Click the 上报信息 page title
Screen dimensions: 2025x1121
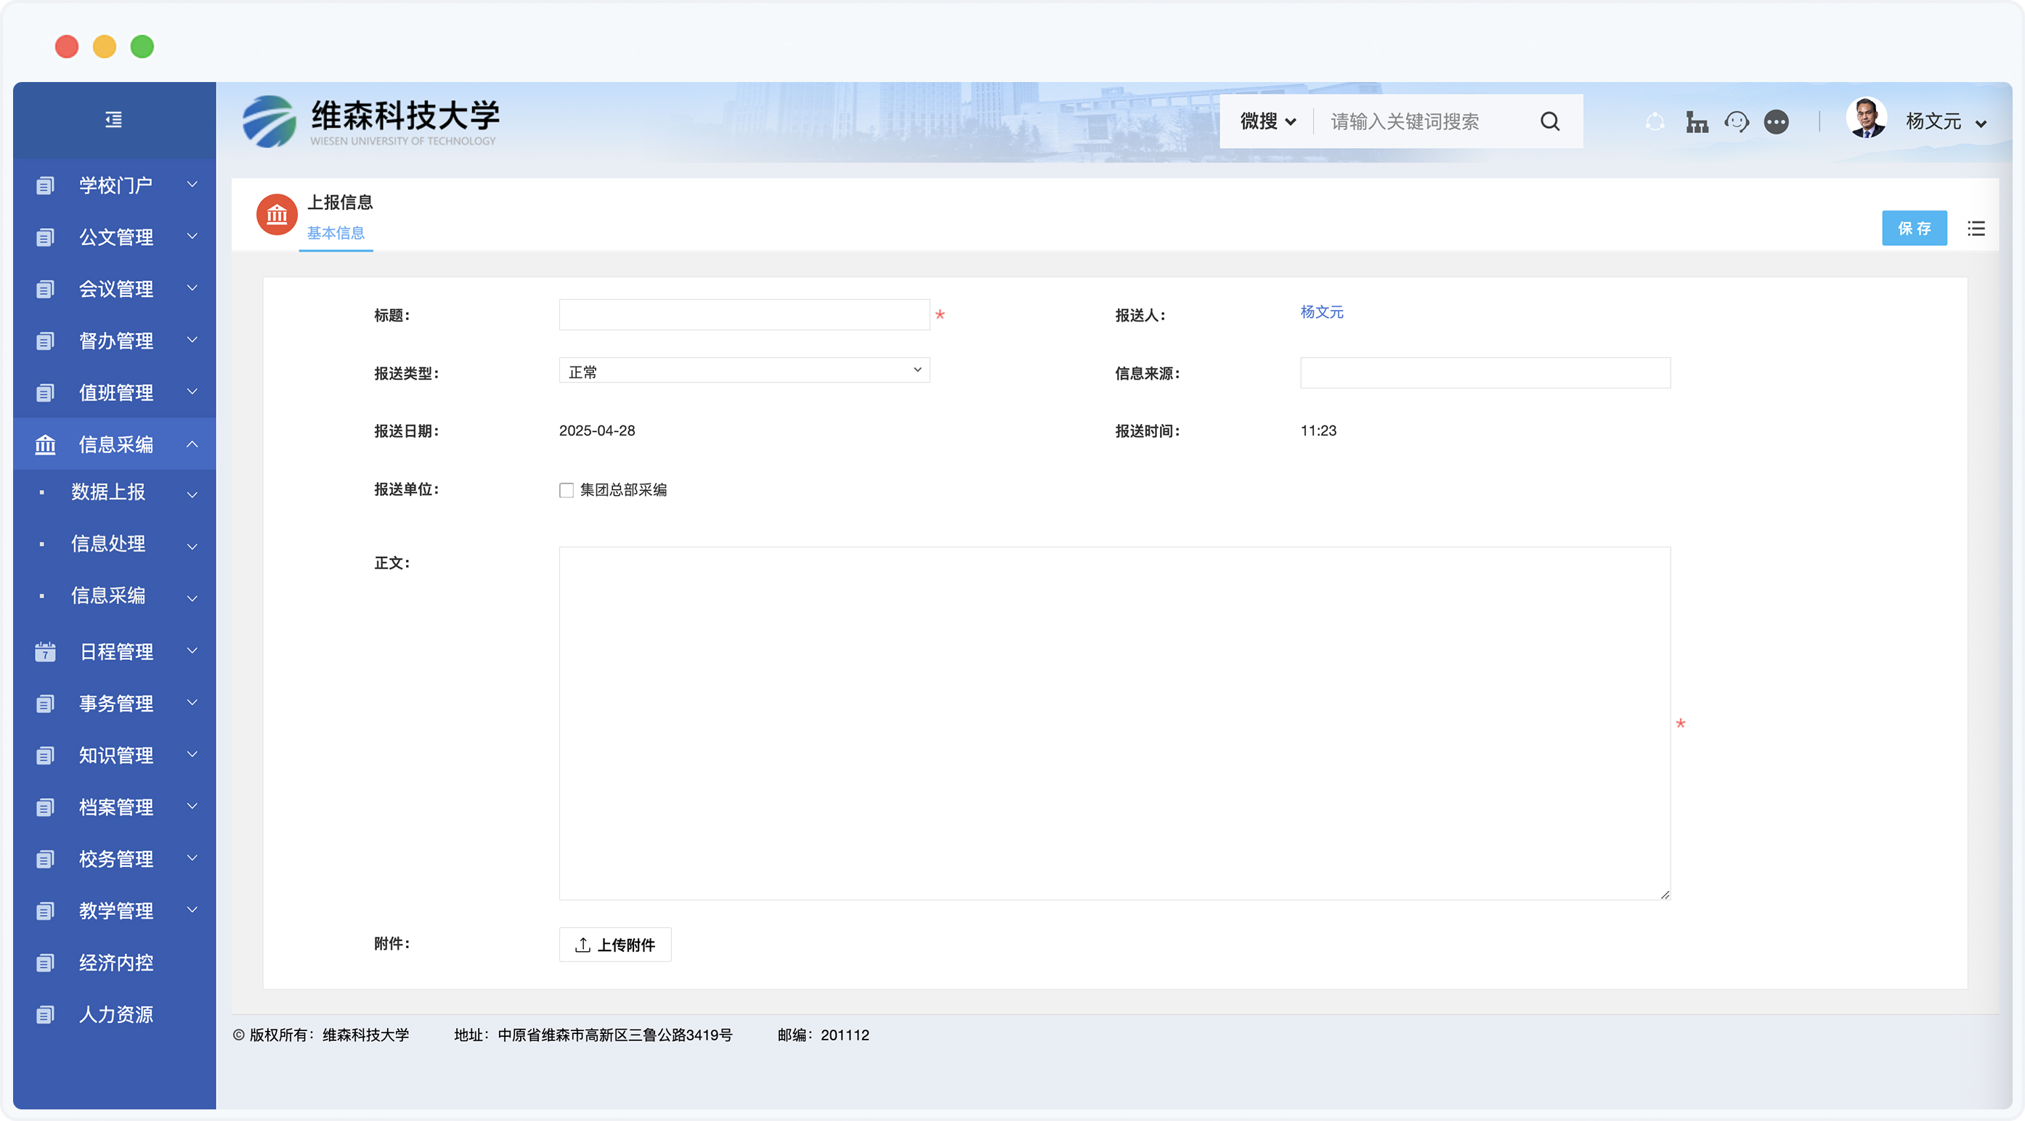(340, 203)
